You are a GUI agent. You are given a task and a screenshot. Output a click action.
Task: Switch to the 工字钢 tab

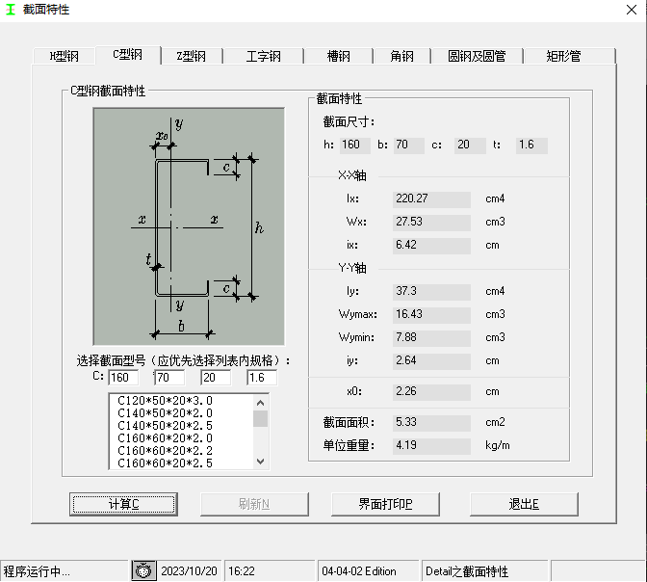point(263,56)
